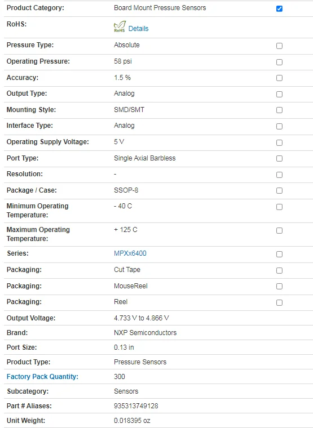Check the Packaging Cut Tape checkbox

click(279, 270)
